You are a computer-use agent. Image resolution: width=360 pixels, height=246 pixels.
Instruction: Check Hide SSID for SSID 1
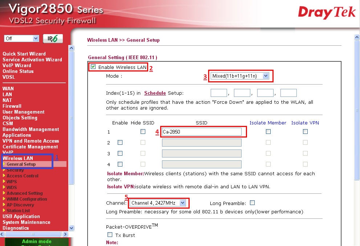click(x=143, y=132)
